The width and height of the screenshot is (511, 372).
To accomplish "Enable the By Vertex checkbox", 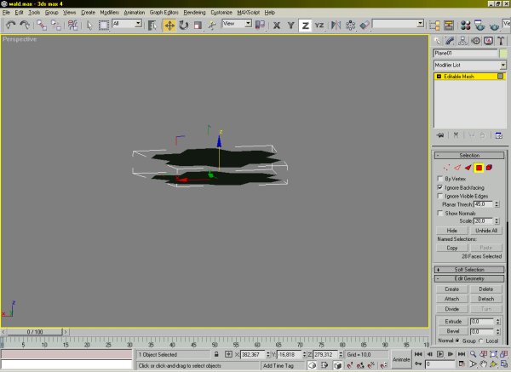I will tap(439, 179).
